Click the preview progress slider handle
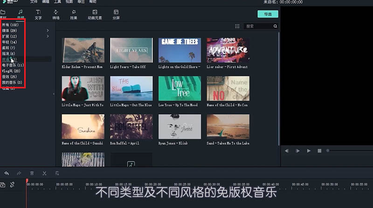Screen dimensions: 373x208 click(x=328, y=151)
